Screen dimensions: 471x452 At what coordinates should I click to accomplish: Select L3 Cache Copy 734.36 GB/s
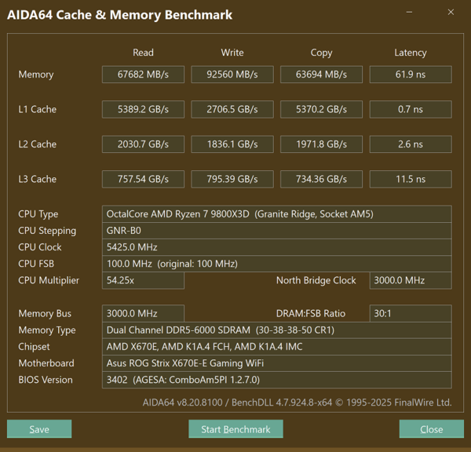321,179
